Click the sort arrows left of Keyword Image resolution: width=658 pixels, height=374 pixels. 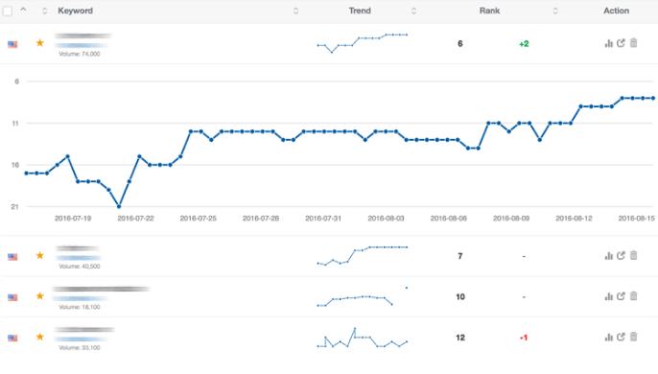(44, 11)
